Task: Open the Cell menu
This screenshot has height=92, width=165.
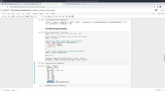Action: [x=23, y=14]
